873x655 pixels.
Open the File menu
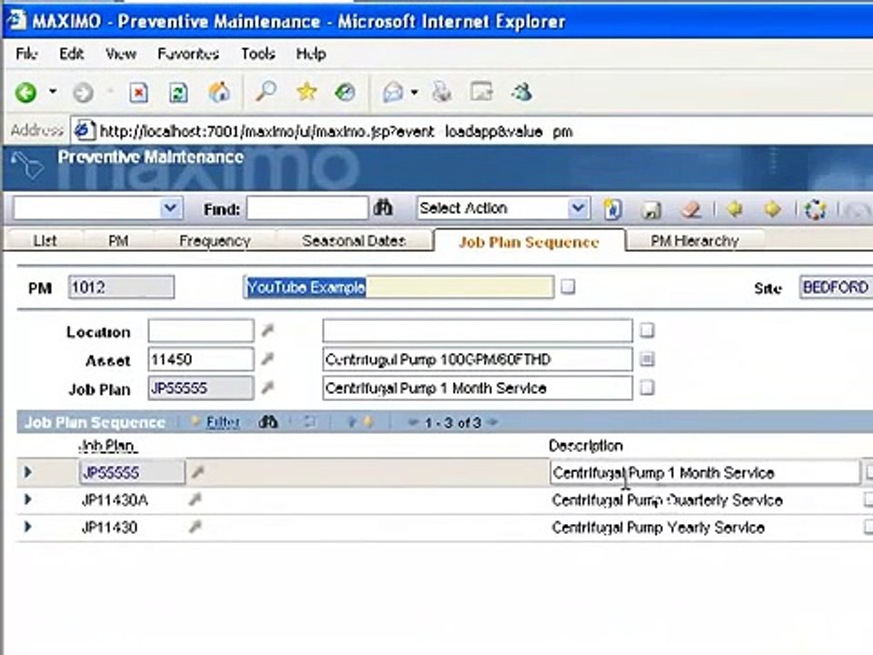tap(26, 54)
